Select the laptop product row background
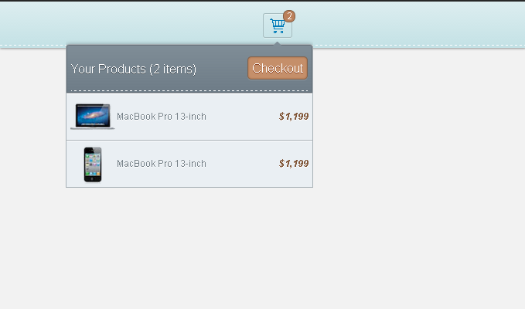 tap(189, 117)
